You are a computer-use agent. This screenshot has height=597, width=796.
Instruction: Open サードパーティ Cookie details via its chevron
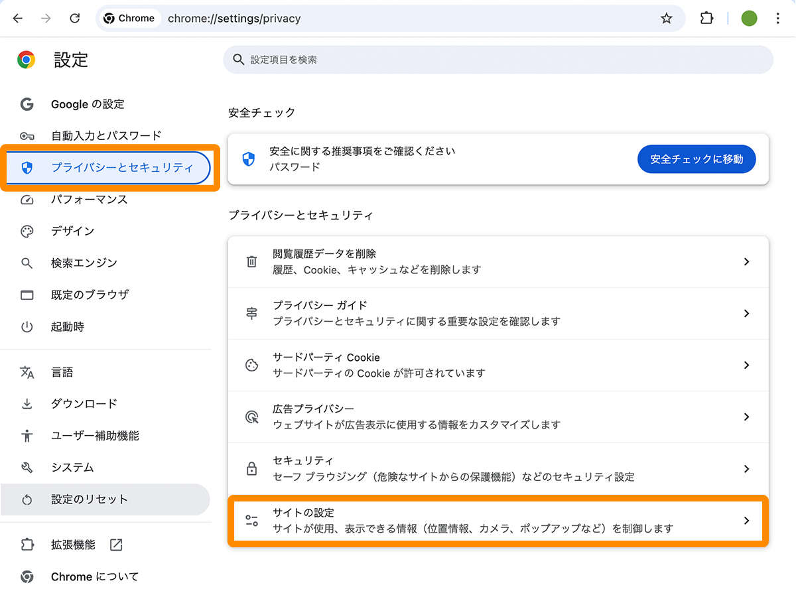point(747,365)
